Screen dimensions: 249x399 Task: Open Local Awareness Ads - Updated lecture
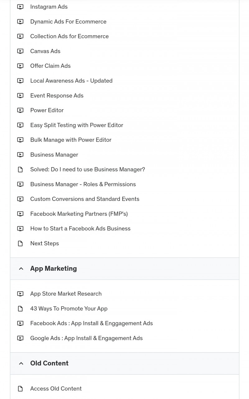pos(71,81)
